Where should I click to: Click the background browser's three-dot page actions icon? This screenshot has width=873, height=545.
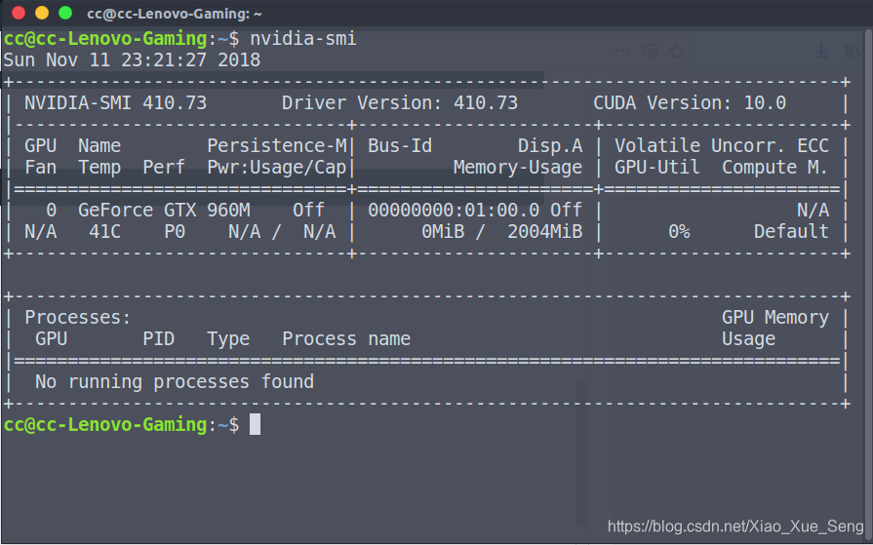point(622,52)
